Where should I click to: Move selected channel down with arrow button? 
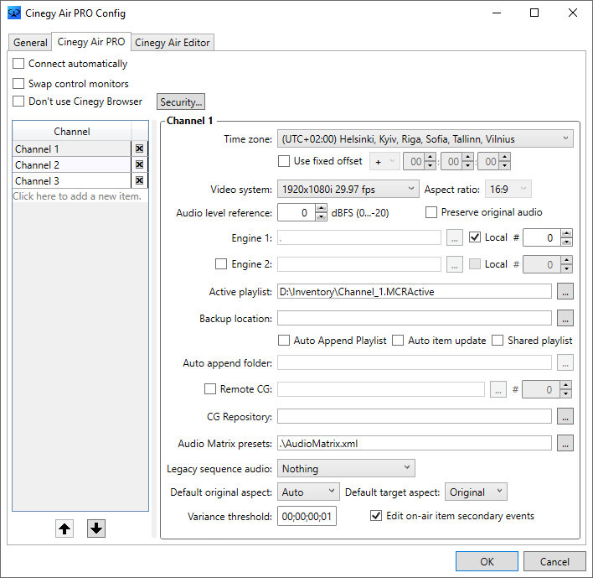pyautogui.click(x=96, y=529)
